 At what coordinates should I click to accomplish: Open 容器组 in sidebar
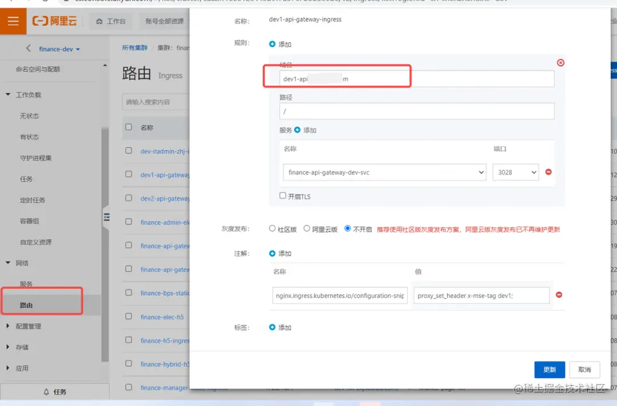click(x=30, y=221)
